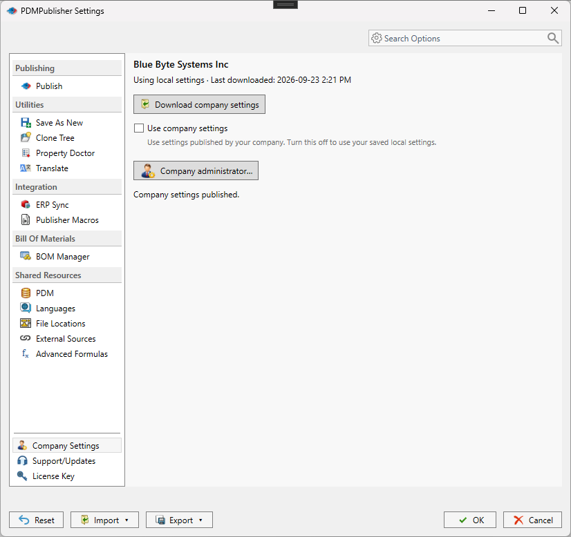Click the Company Settings person icon
Viewport: 571px width, 537px height.
click(22, 445)
